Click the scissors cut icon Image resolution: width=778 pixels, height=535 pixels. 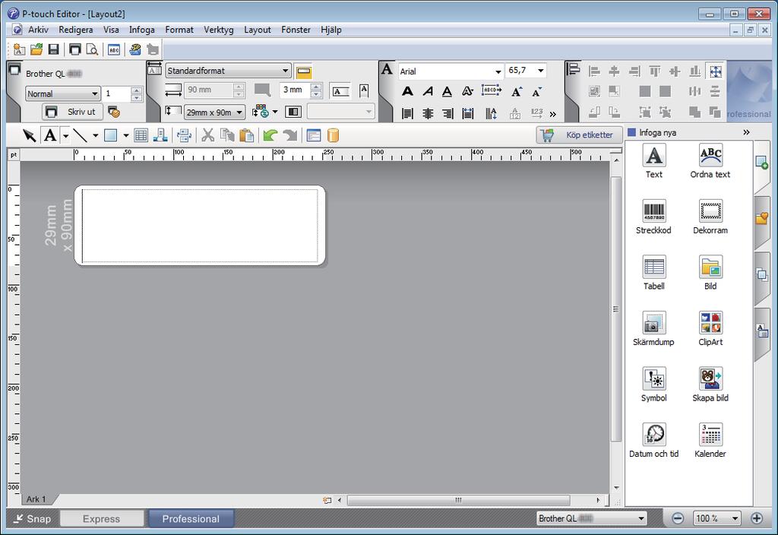(207, 135)
